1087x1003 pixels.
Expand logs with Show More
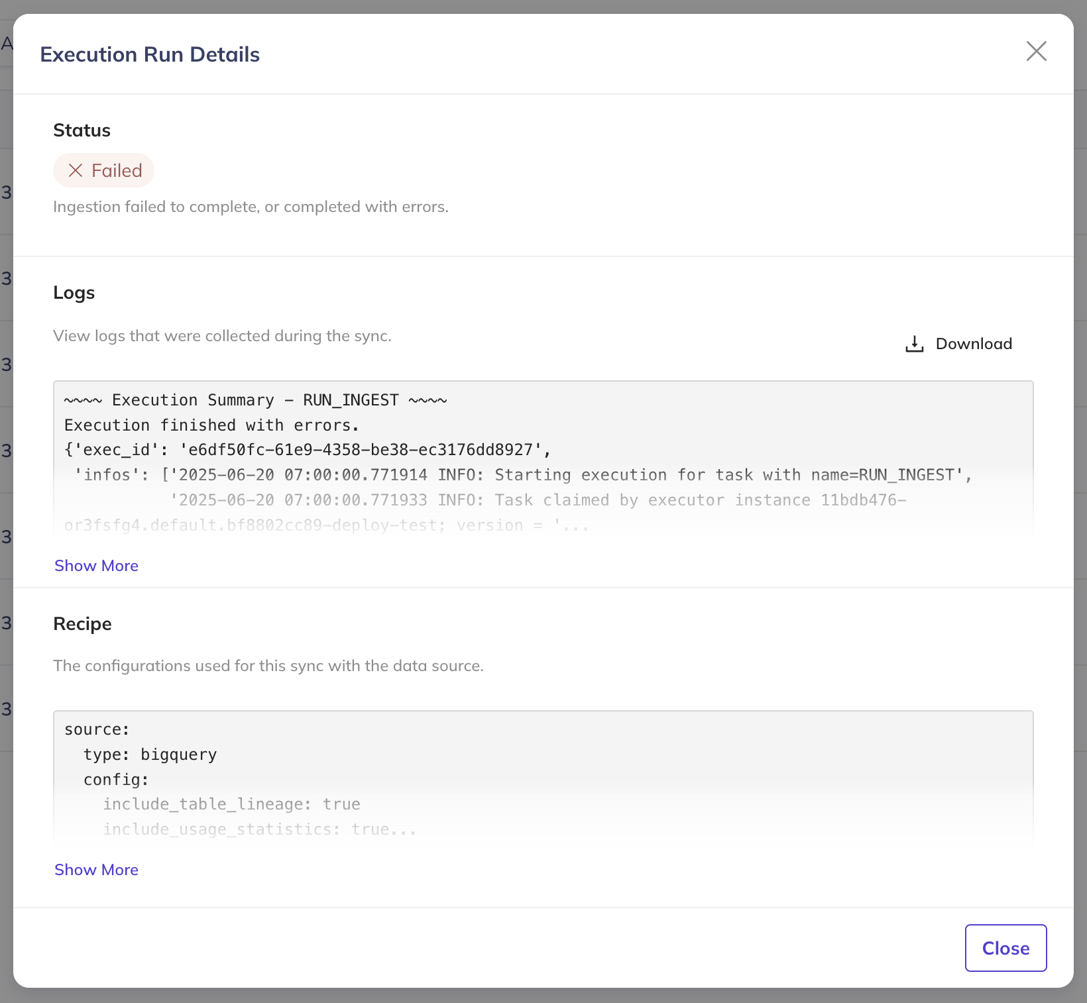96,566
